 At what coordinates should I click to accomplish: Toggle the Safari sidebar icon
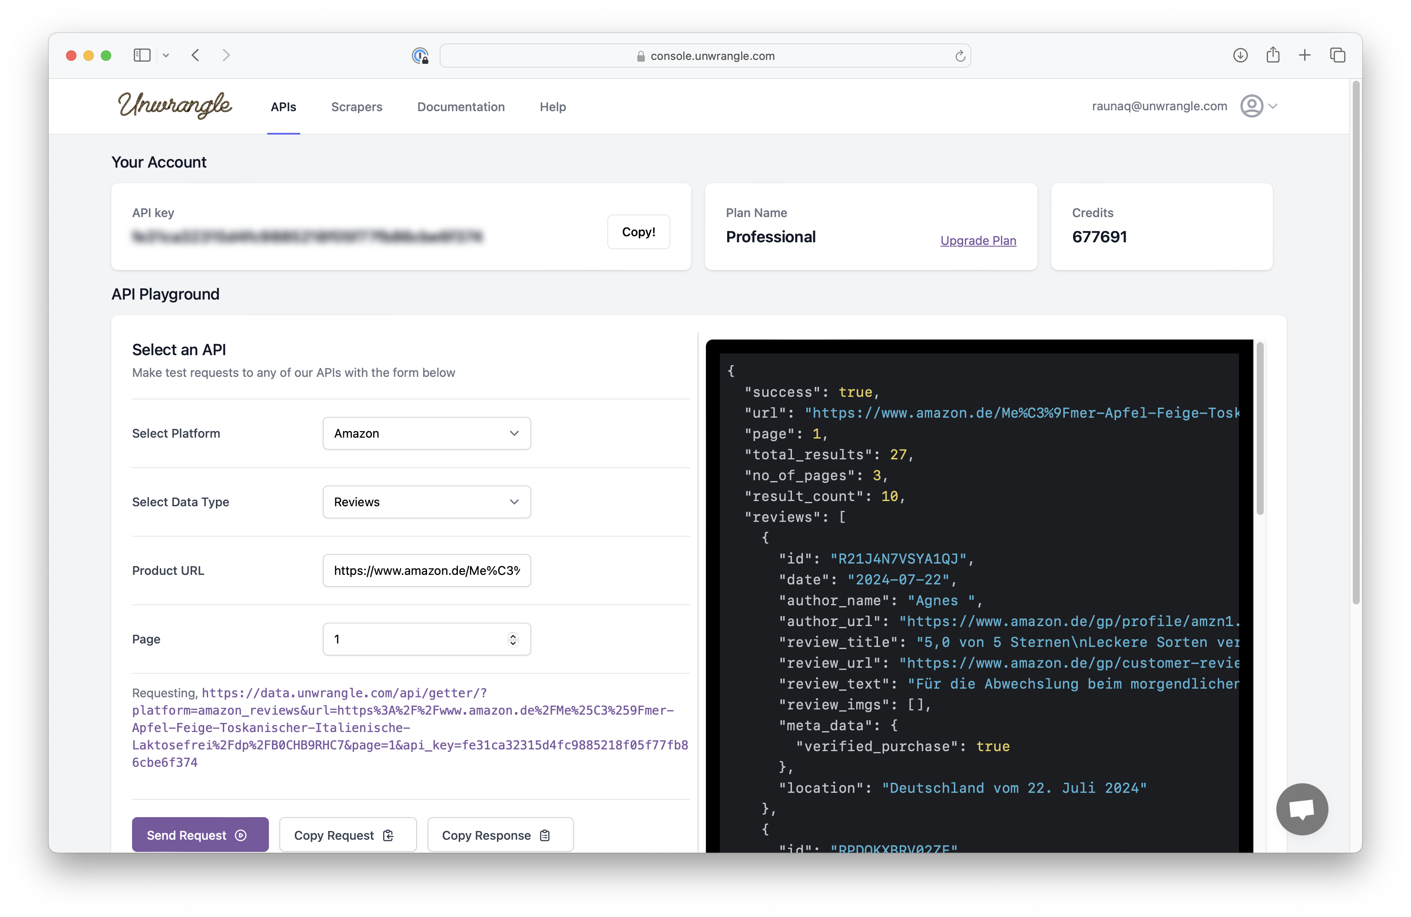tap(142, 56)
